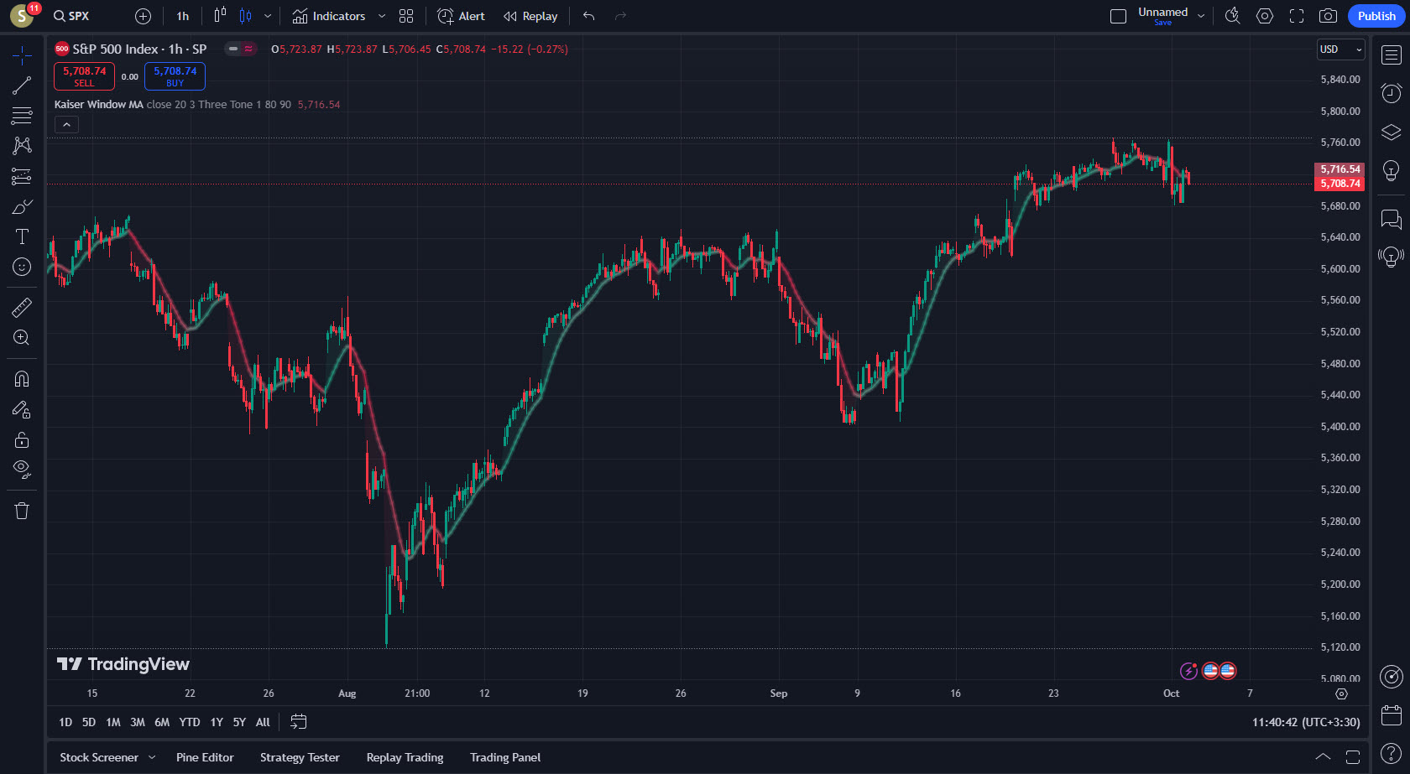Screen dimensions: 1410x774
Task: Select the trend line drawing tool
Action: point(22,86)
